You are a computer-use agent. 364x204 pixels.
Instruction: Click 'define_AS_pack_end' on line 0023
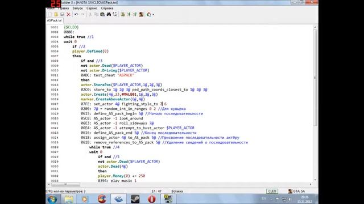(113, 133)
